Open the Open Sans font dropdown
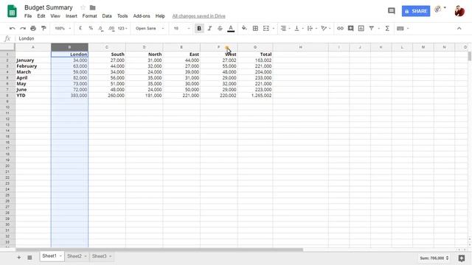Viewport: 472px width, 265px height. pos(150,28)
